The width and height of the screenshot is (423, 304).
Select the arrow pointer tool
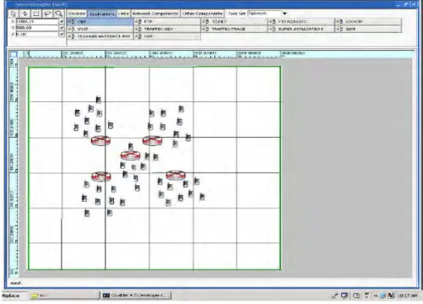[x=14, y=14]
